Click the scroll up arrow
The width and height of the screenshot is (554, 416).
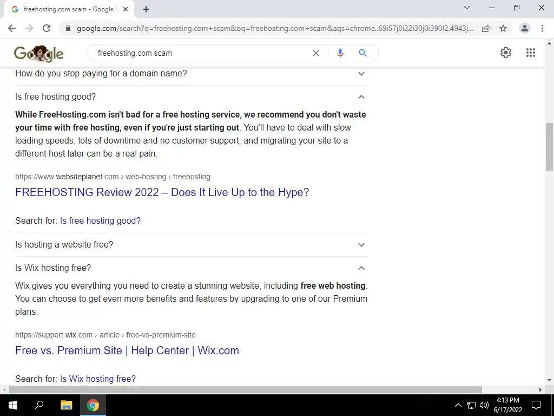click(549, 43)
